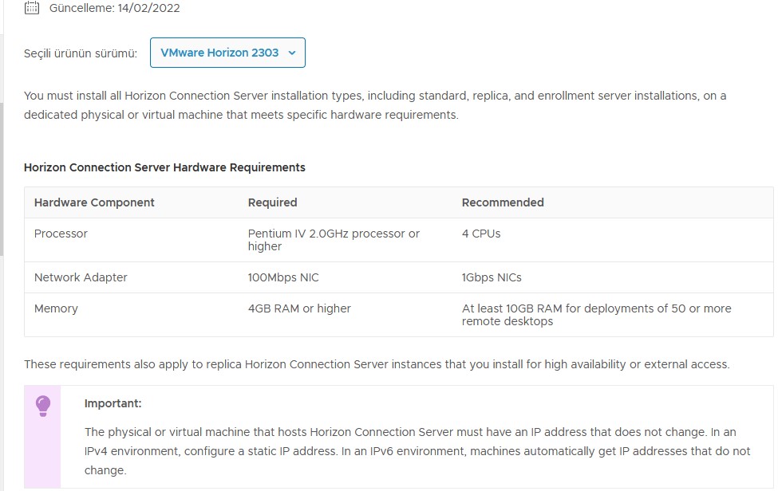Click the chevron arrow in version selector

(x=291, y=53)
